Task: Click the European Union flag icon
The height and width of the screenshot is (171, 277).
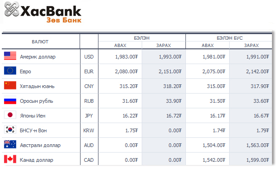Action: point(10,71)
